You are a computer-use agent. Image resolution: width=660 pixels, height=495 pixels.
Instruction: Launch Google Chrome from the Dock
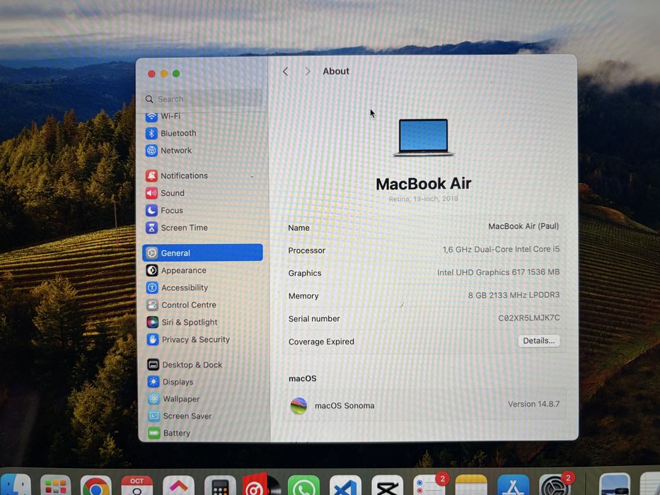[x=96, y=486]
